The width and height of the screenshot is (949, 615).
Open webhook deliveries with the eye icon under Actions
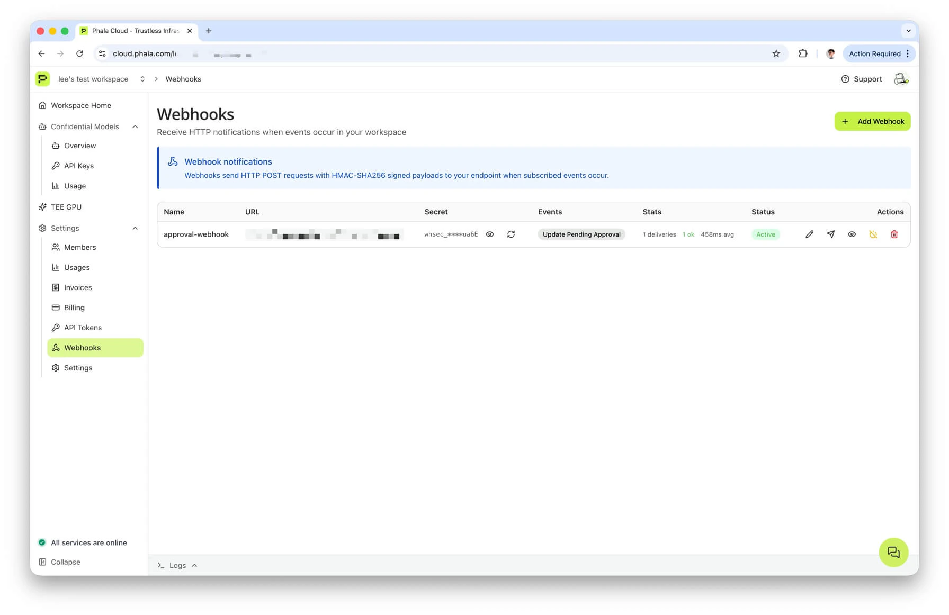click(852, 234)
